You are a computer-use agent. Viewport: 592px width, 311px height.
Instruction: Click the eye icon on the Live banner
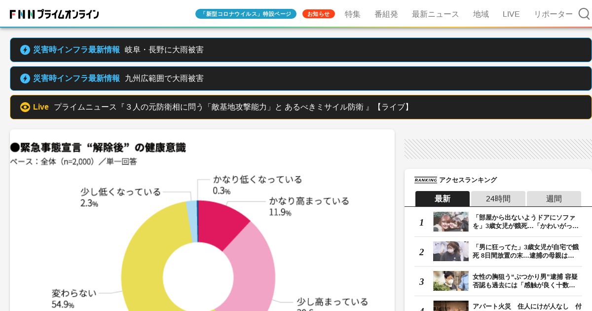tap(25, 107)
